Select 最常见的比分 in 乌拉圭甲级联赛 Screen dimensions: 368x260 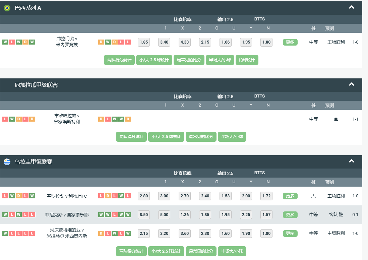(x=201, y=251)
